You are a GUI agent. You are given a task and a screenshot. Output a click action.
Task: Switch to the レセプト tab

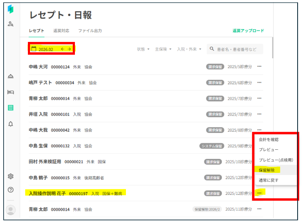point(37,31)
